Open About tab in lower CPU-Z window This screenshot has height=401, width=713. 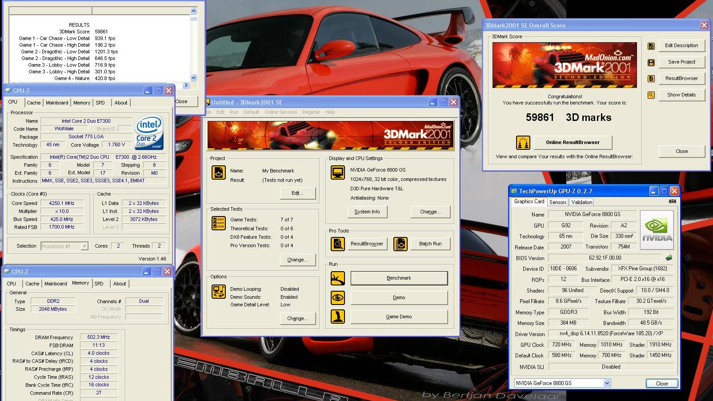click(119, 284)
